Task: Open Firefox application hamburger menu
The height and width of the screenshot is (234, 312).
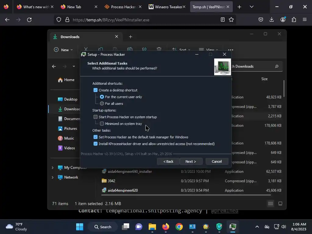Action: [x=305, y=19]
